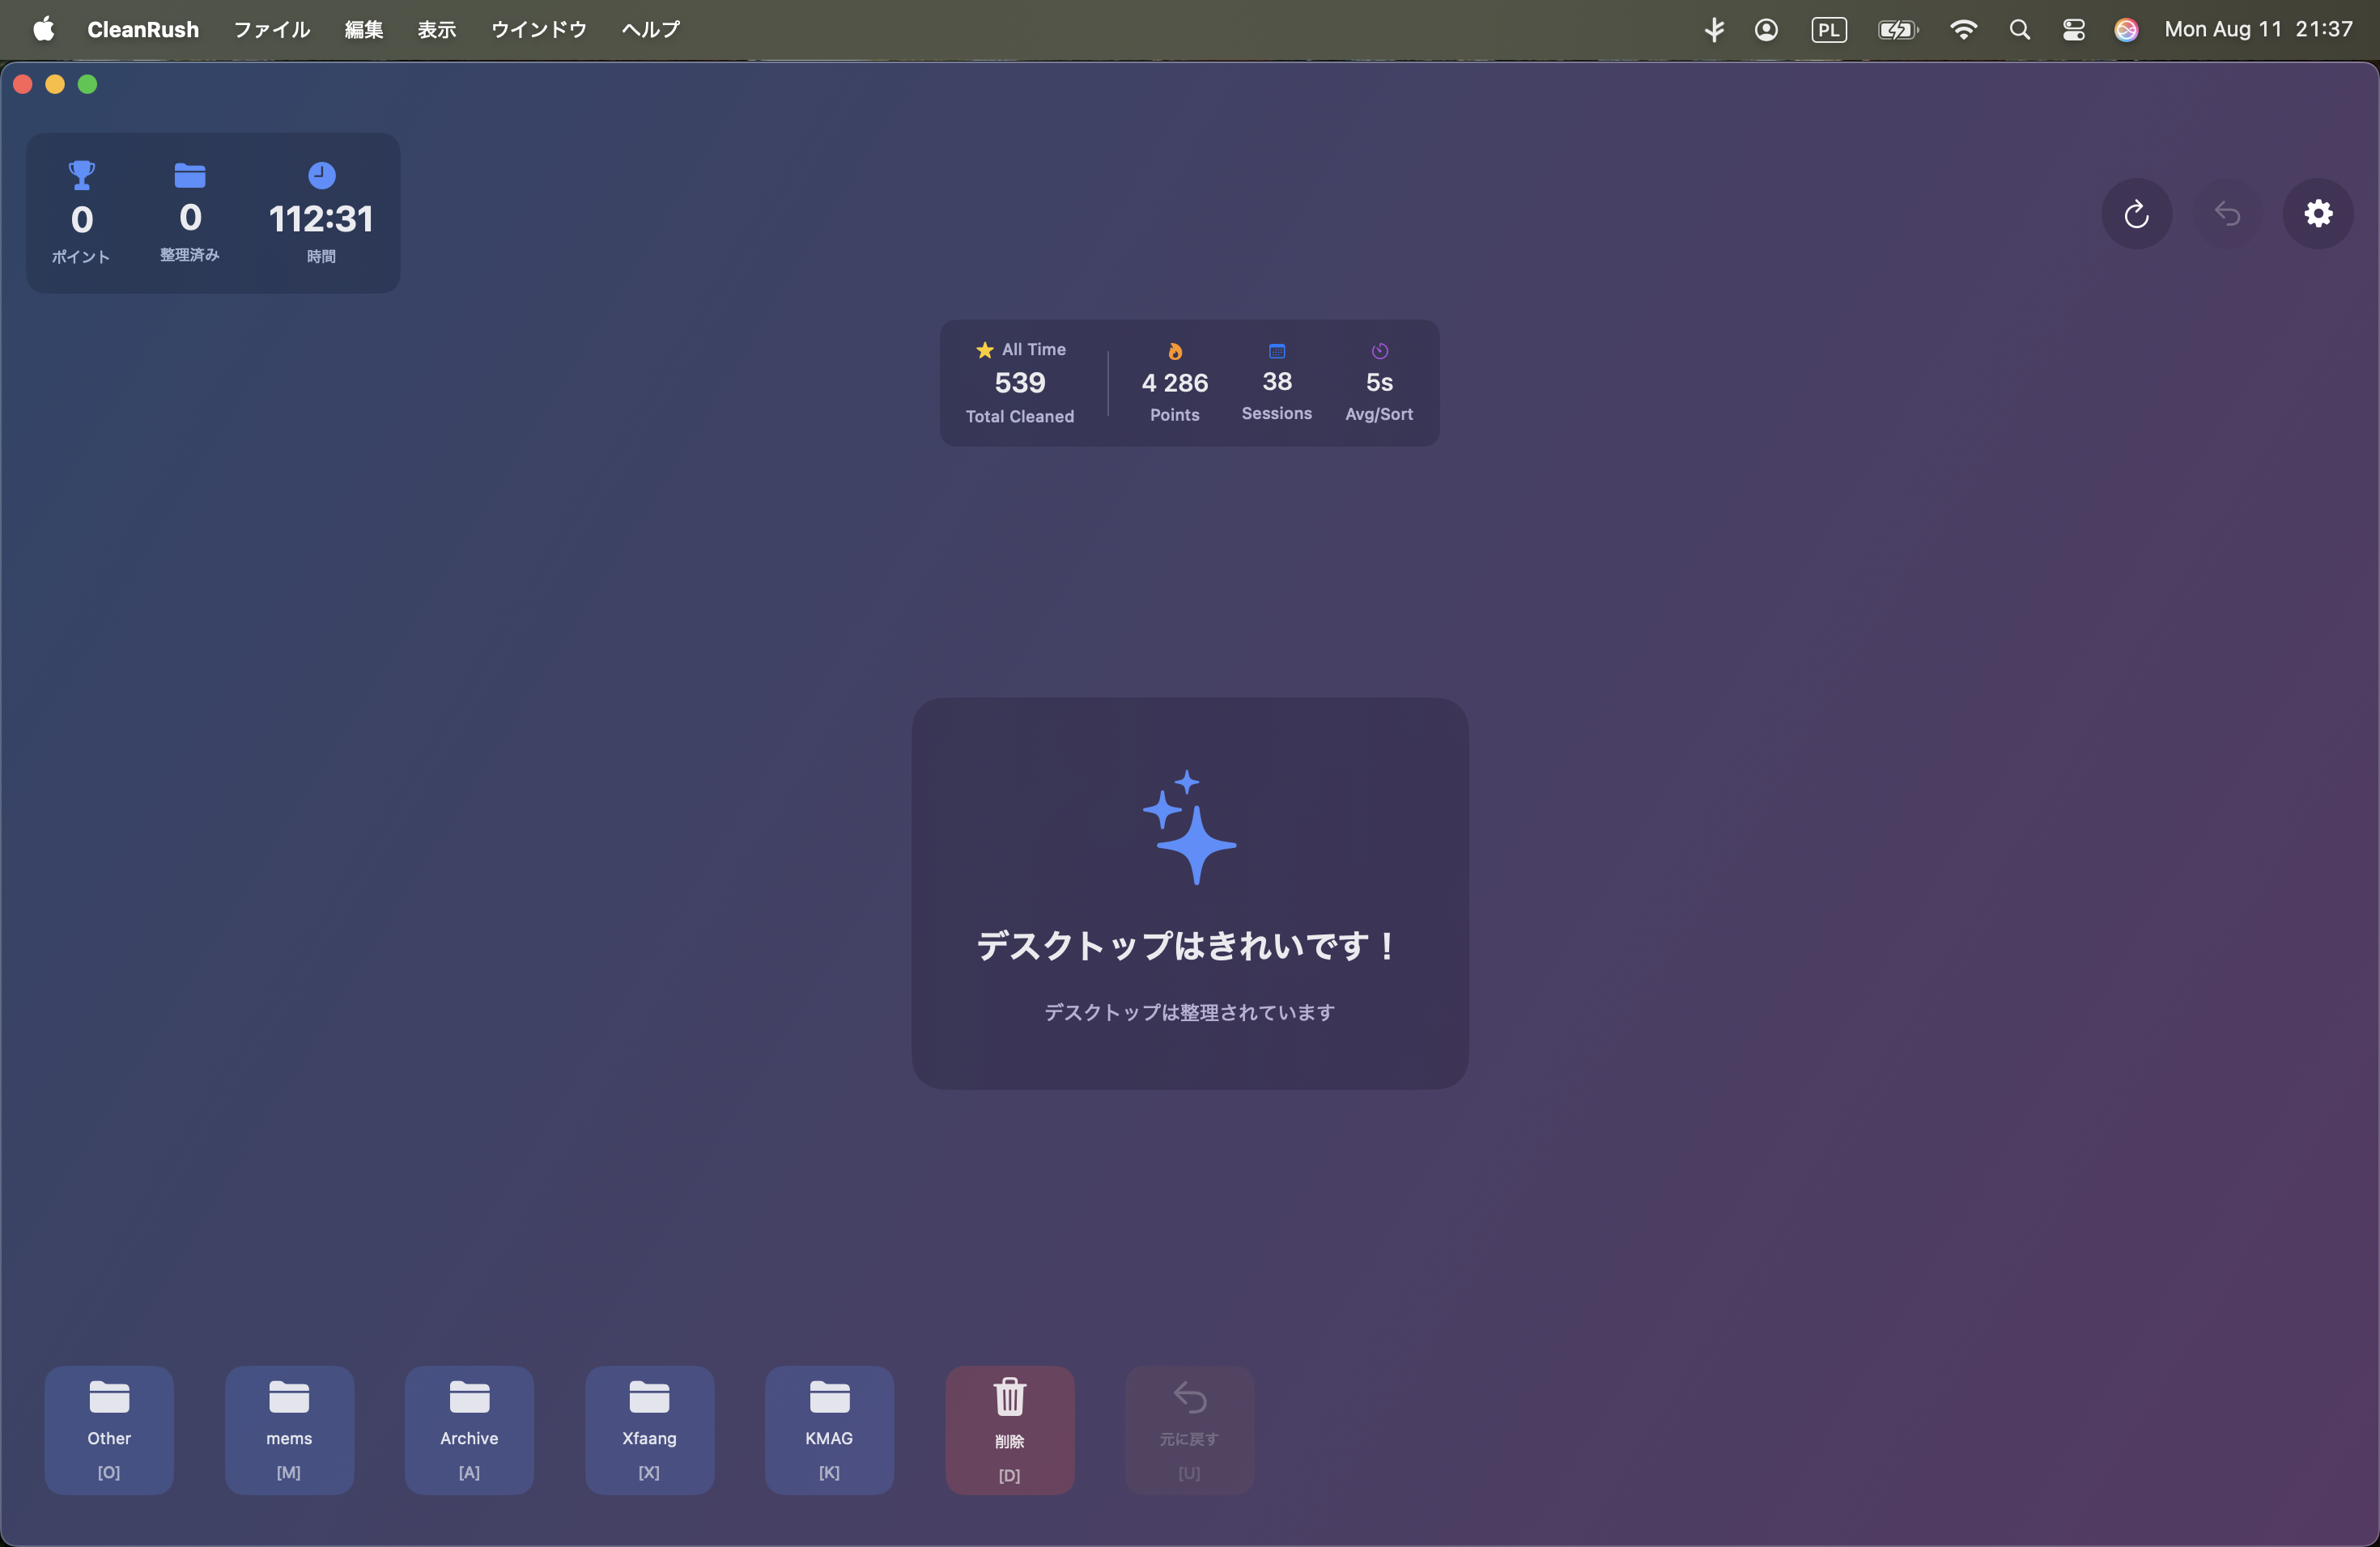Sort into the Xfaang folder [X]
The image size is (2380, 1547).
pyautogui.click(x=650, y=1430)
